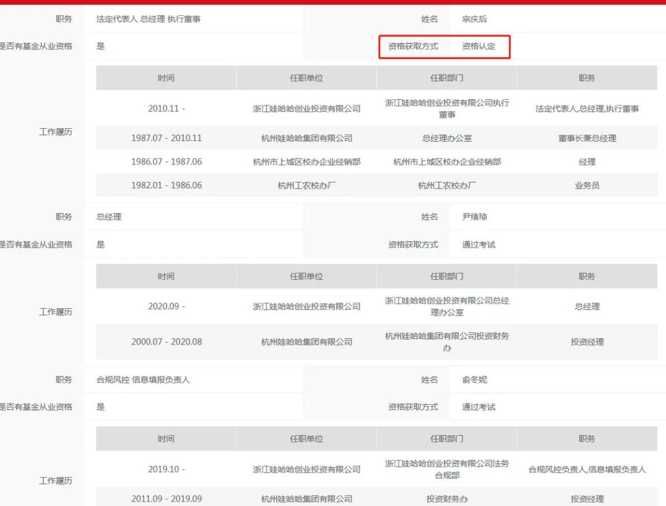Click the 经理 cell in 1986.07 row
666x506 pixels.
point(587,161)
